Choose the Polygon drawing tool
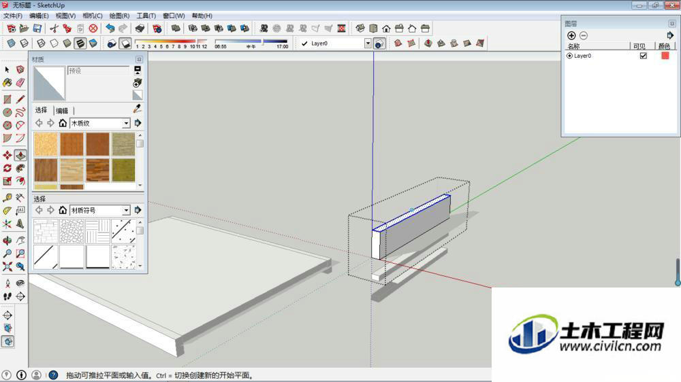 [7, 125]
